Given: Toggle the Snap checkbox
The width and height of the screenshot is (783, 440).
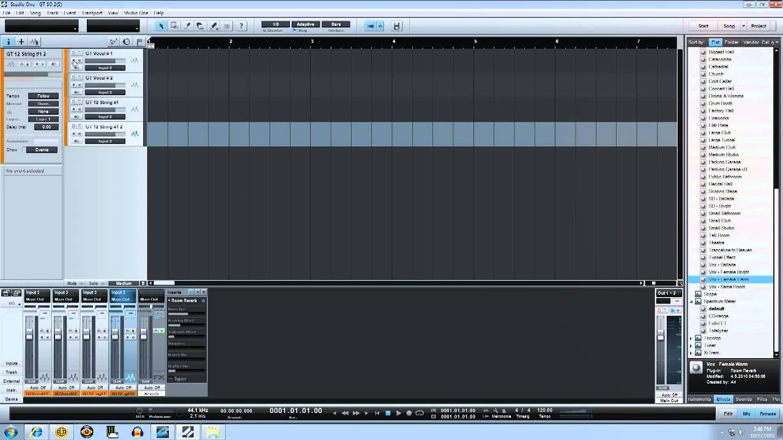Looking at the screenshot, I should click(x=295, y=31).
